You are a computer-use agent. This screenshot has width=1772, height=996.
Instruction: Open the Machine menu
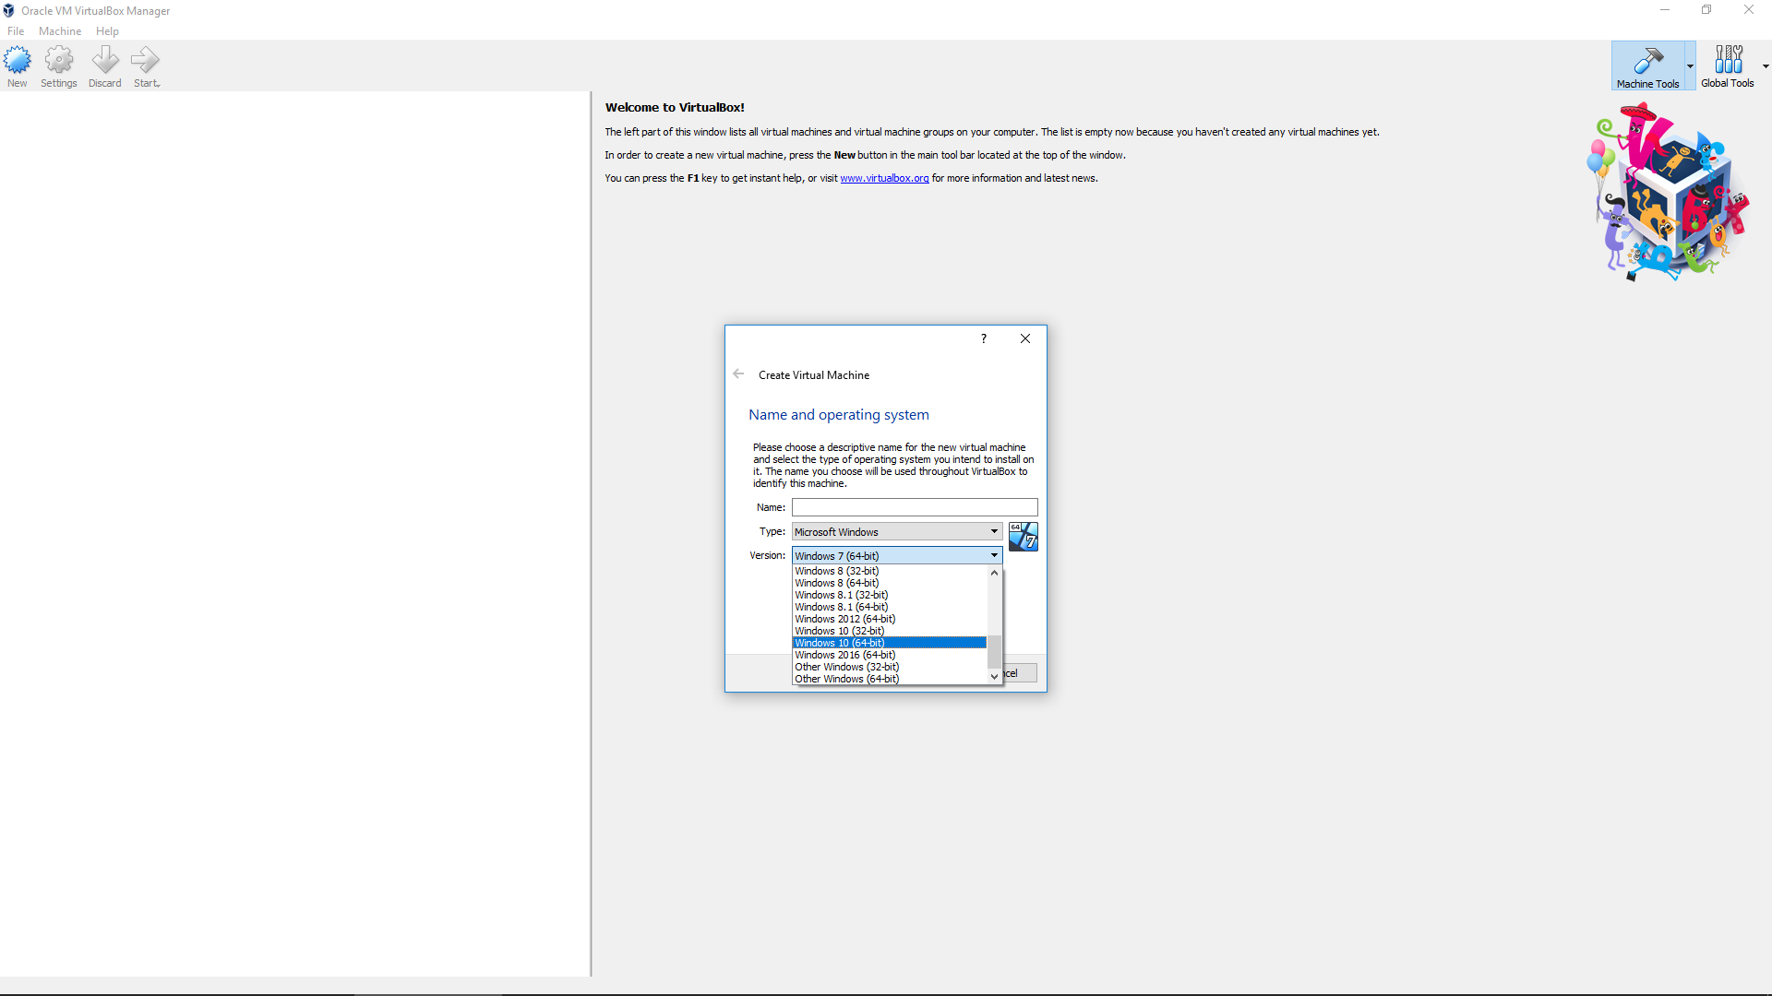[x=60, y=31]
